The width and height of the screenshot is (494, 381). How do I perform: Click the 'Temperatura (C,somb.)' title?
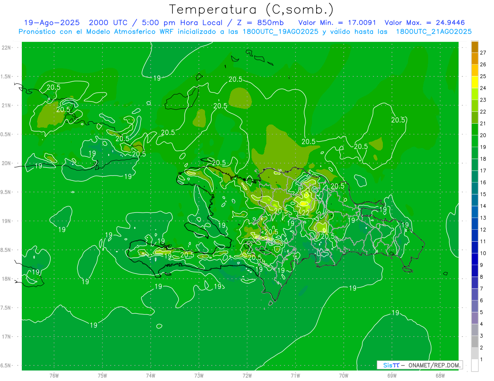[252, 9]
